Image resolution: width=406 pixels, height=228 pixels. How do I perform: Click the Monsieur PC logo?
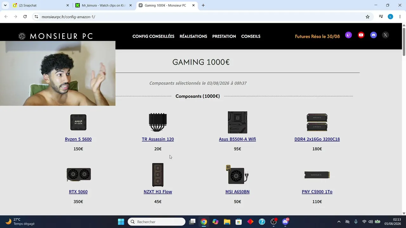56,36
